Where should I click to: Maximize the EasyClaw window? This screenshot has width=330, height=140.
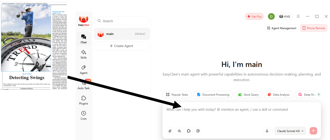(317, 17)
